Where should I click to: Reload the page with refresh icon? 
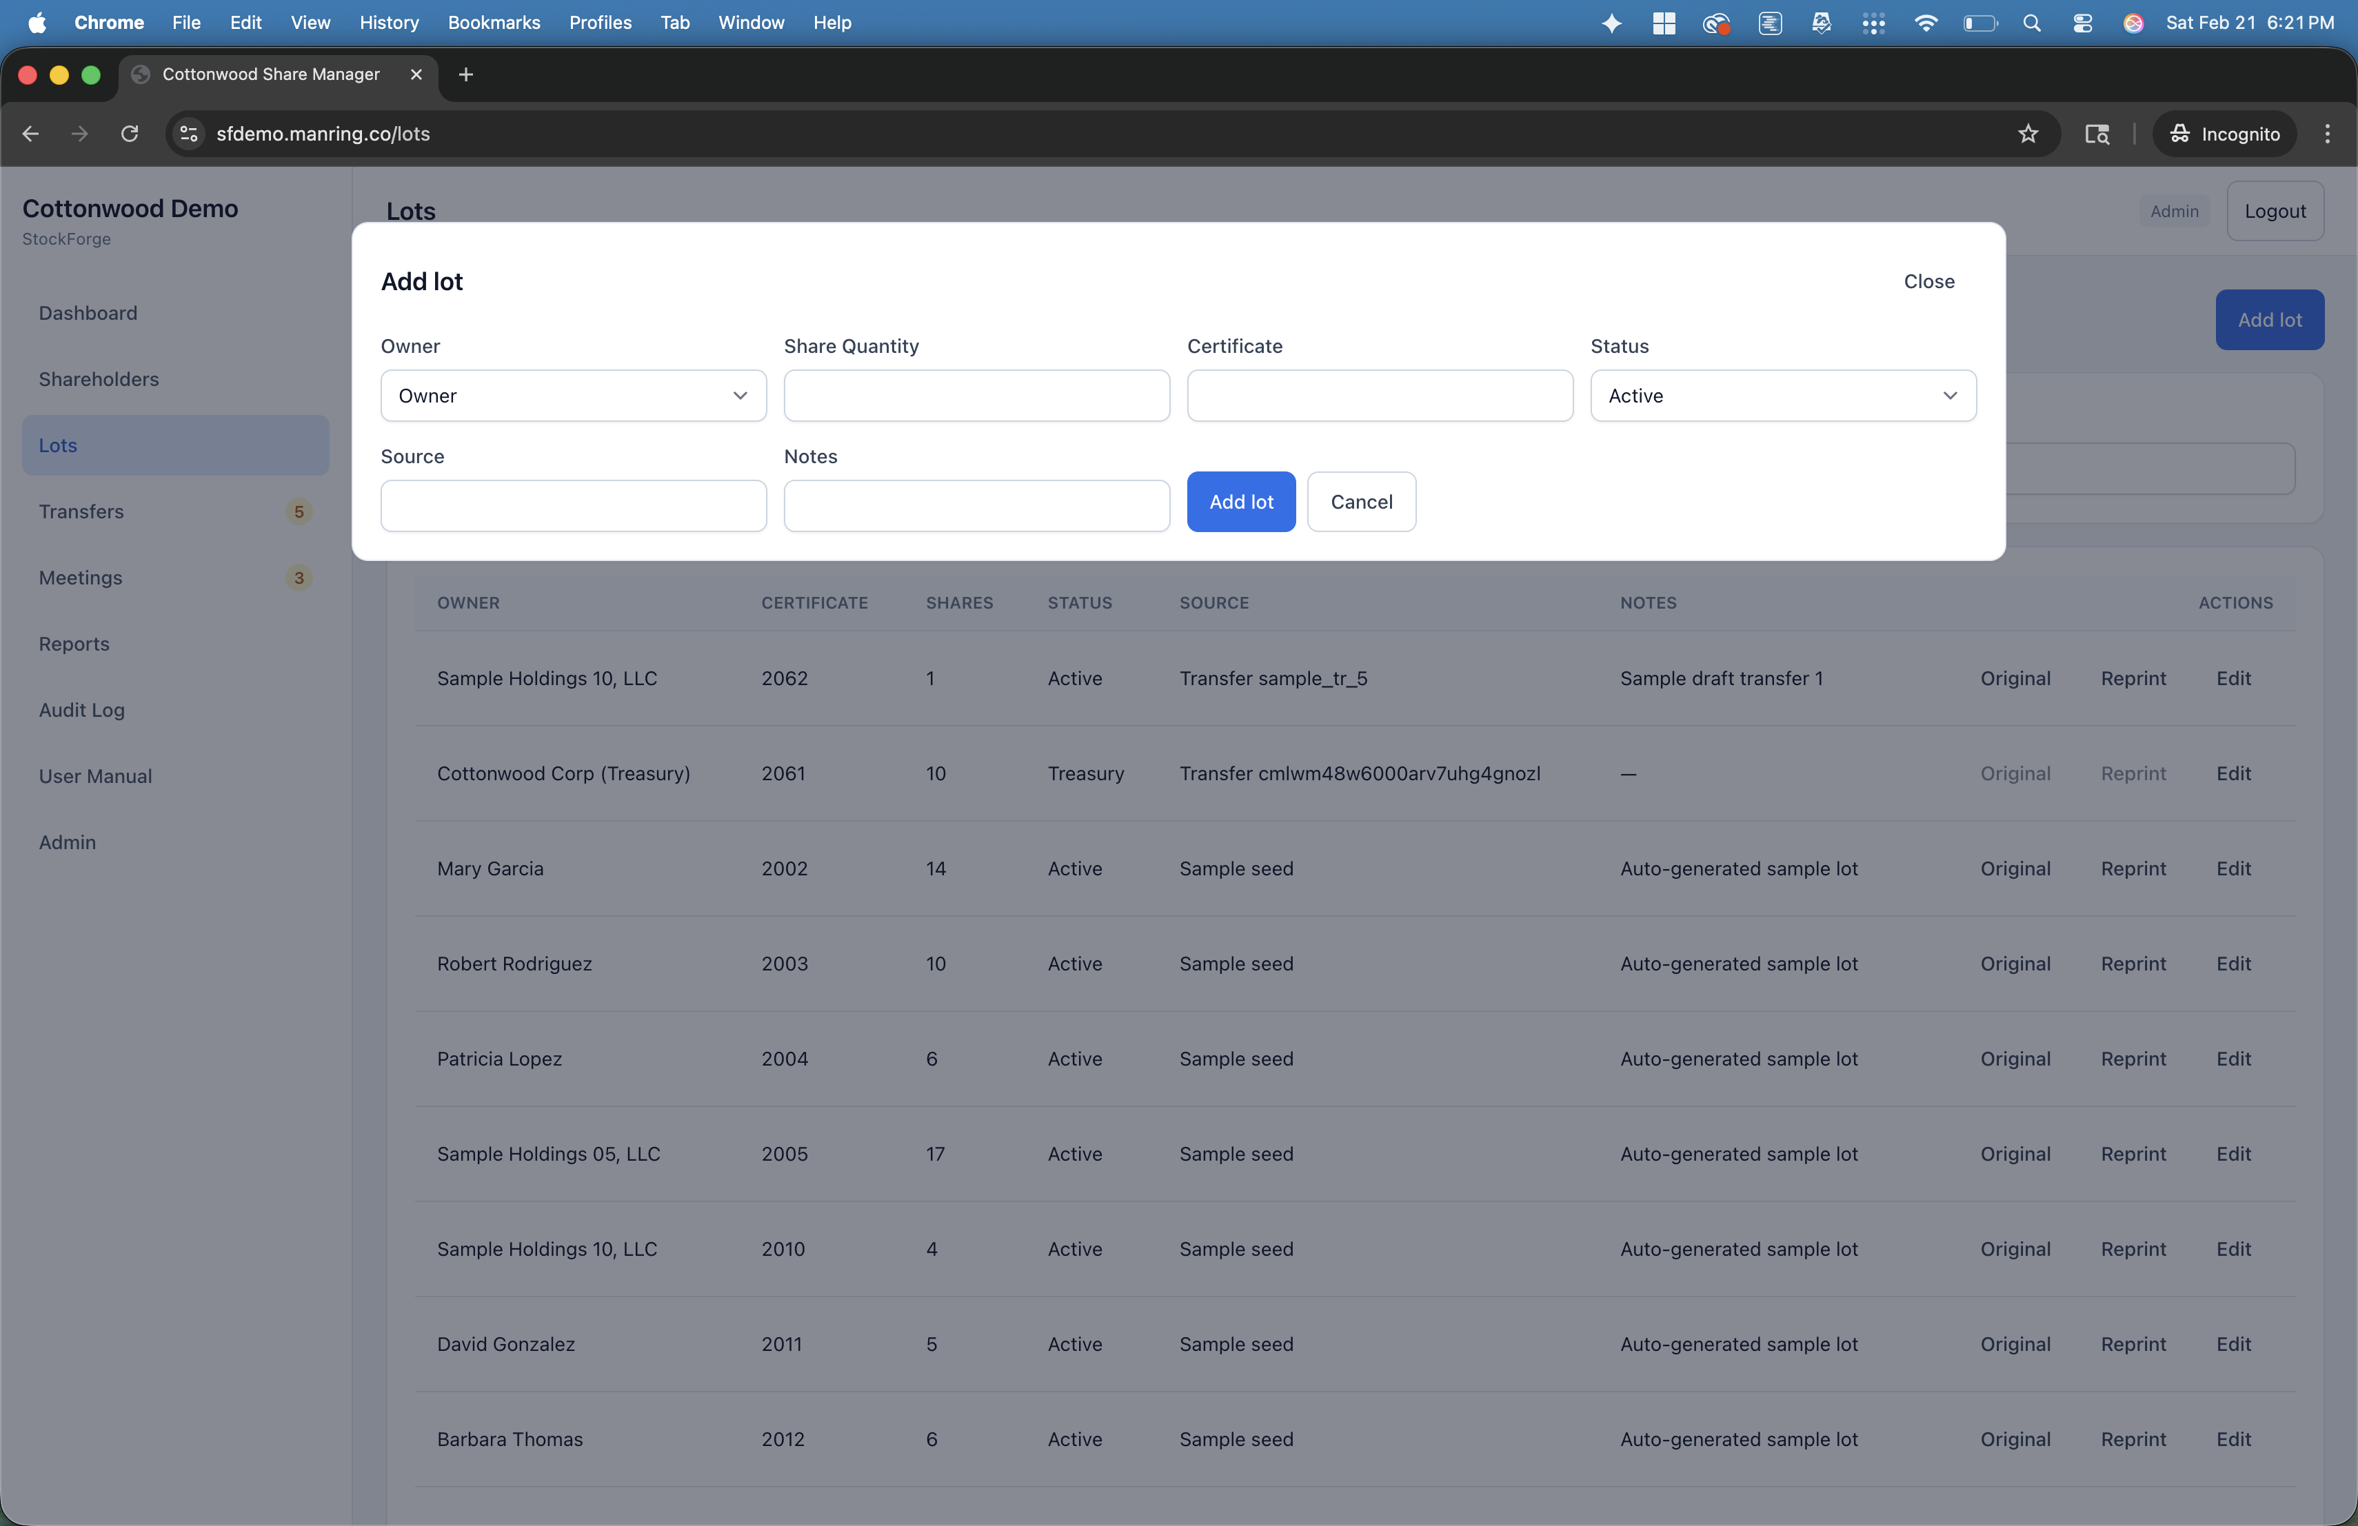click(x=130, y=134)
